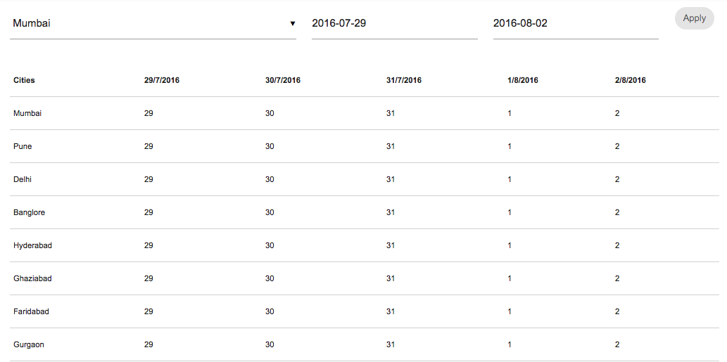Focus the end date field 2016-08-02
Viewport: 727px width, 362px height.
(575, 23)
